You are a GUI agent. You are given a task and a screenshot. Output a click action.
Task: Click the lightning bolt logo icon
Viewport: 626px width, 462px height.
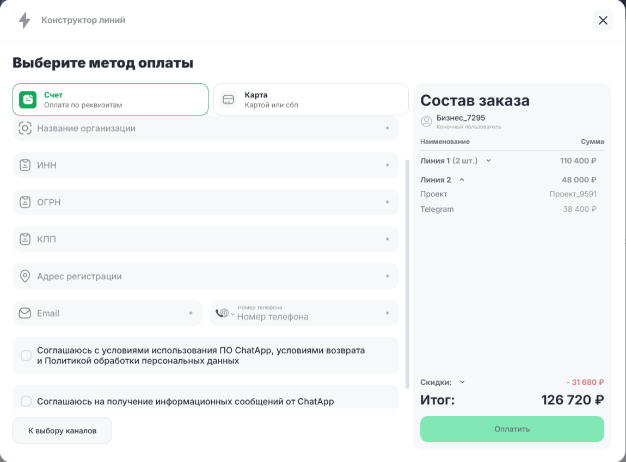click(x=24, y=21)
